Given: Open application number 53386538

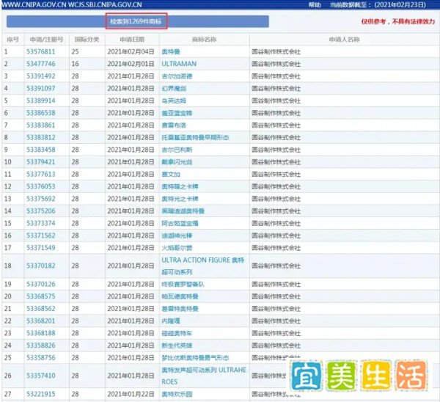Looking at the screenshot, I should tap(40, 113).
